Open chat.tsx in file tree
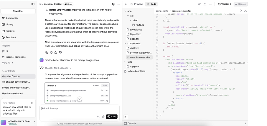This screenshot has height=126, width=267. tap(133, 48)
